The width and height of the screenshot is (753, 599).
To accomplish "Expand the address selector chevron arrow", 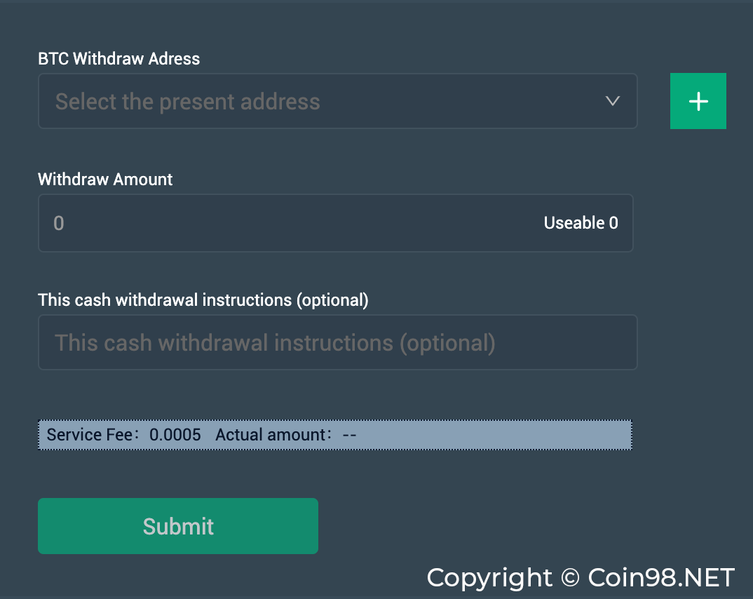I will 612,101.
